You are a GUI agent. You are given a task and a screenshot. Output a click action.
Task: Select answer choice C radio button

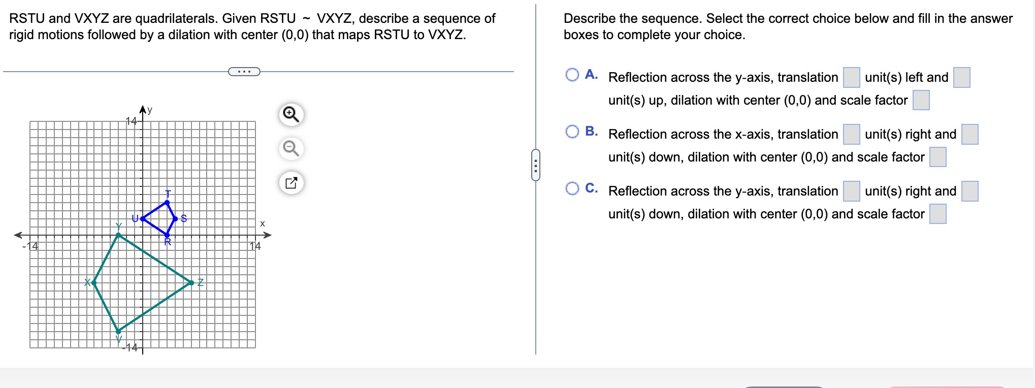coord(572,189)
